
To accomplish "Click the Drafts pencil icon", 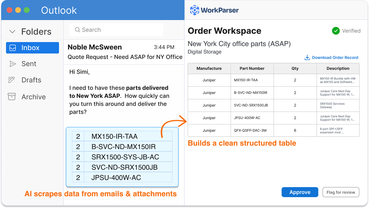I will tap(12, 80).
